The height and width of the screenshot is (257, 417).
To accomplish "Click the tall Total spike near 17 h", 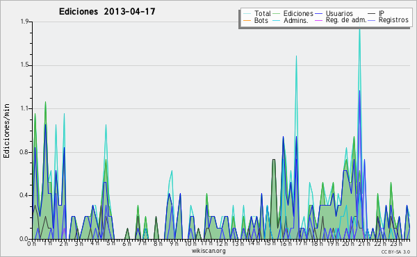I will 296,56.
